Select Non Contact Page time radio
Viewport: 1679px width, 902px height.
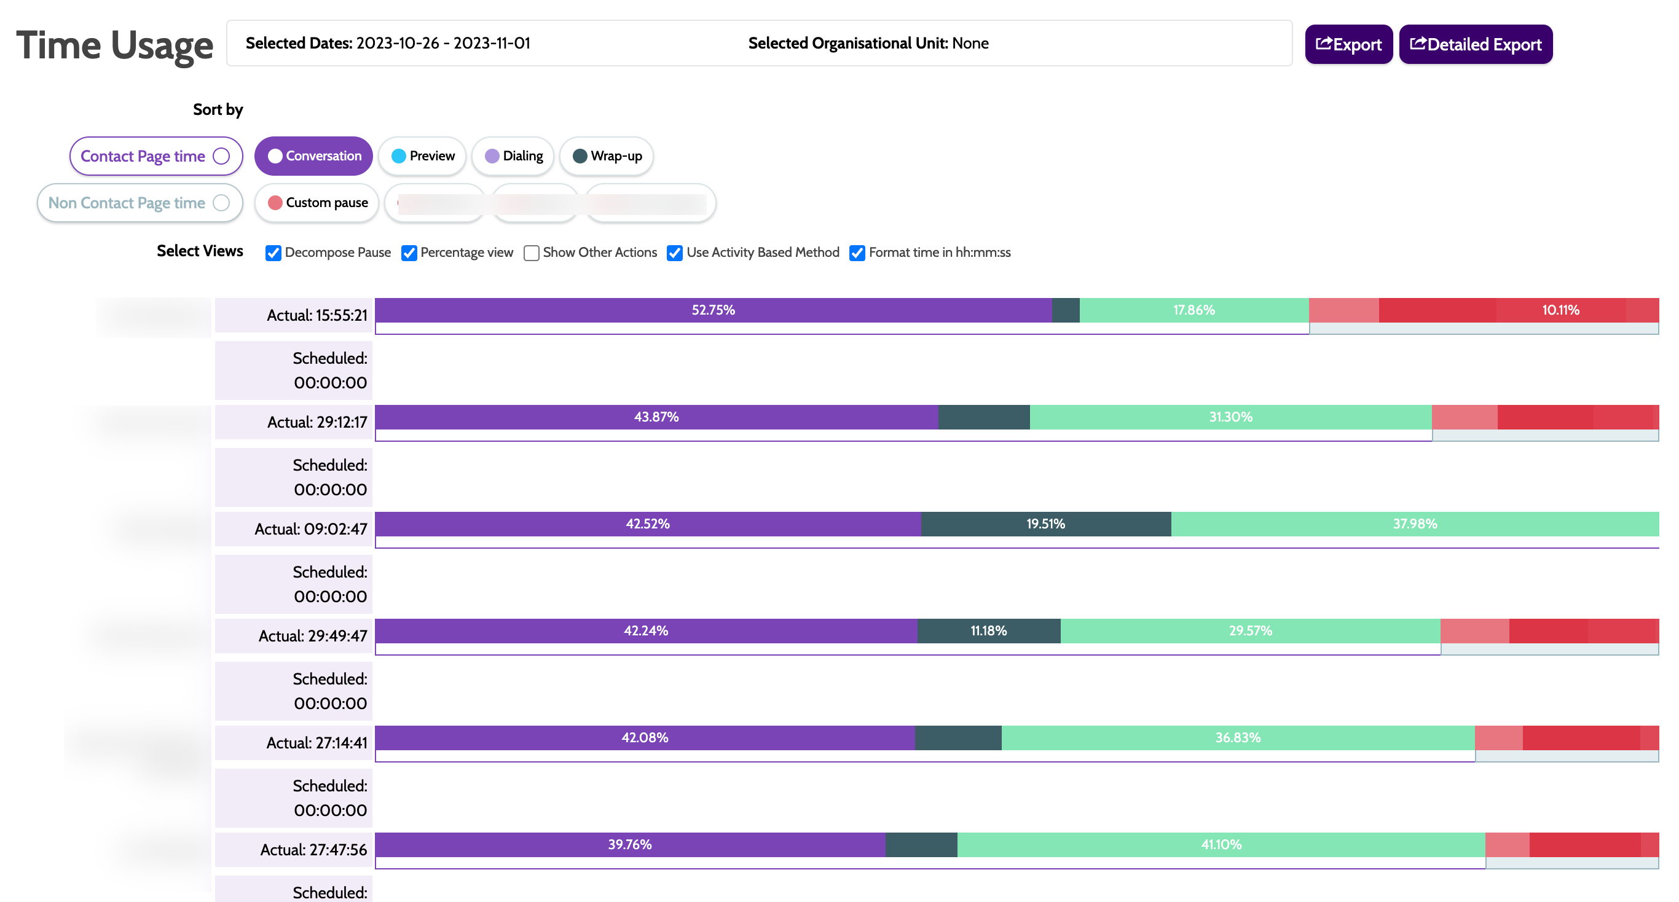pyautogui.click(x=222, y=203)
